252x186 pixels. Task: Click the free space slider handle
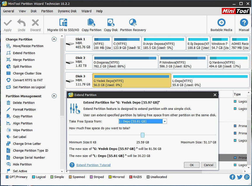click(x=142, y=135)
